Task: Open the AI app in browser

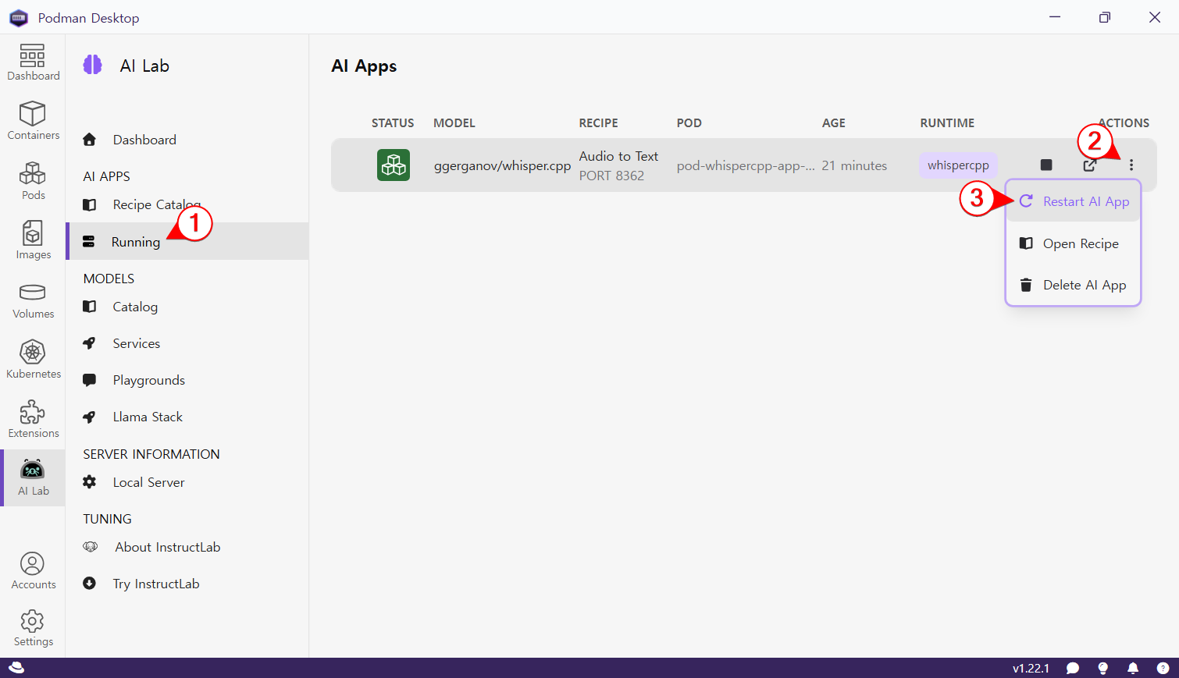Action: (x=1089, y=165)
